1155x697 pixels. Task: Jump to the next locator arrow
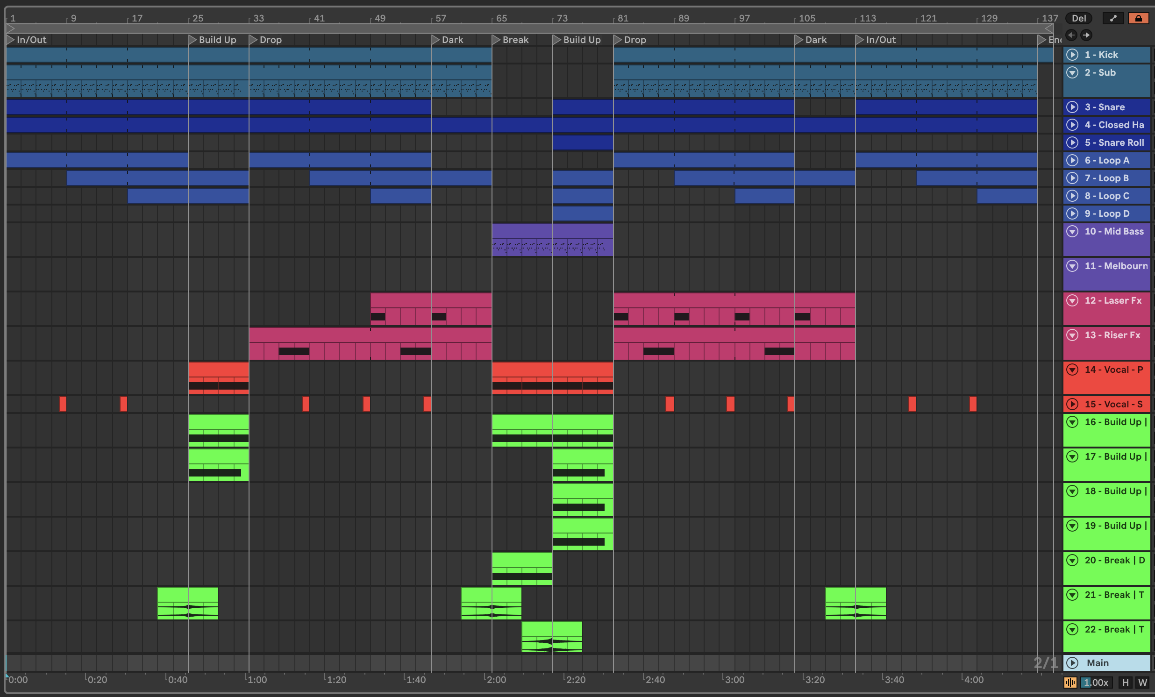tap(1086, 35)
